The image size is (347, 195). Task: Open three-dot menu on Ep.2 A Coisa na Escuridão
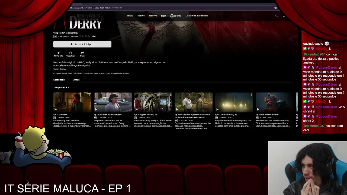[x=130, y=95]
